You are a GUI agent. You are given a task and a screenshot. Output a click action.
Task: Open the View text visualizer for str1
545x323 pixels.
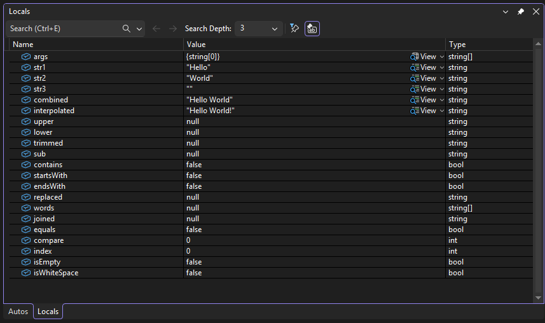click(424, 67)
